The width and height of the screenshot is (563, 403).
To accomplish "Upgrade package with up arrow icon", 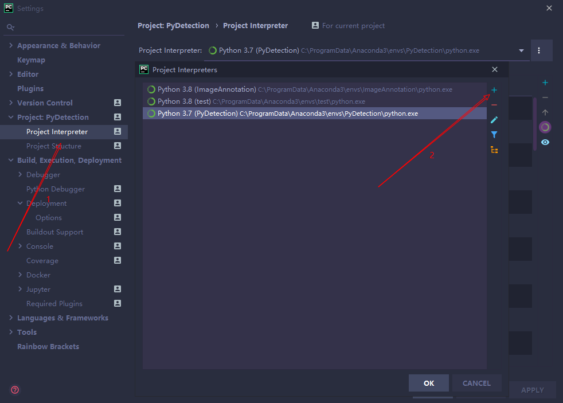I will [545, 113].
